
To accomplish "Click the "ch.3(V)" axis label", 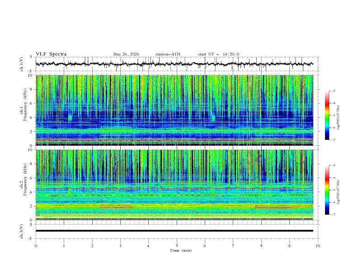I will (x=22, y=231).
